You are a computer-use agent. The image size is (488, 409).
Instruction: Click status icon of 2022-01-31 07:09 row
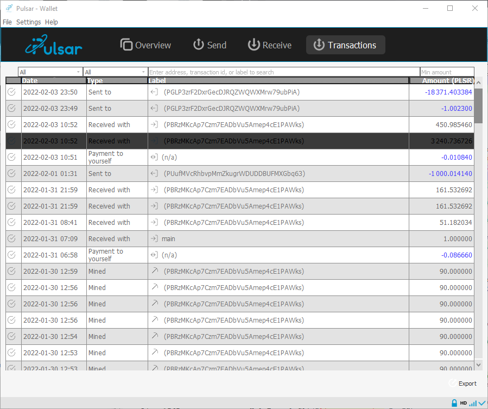pos(11,238)
